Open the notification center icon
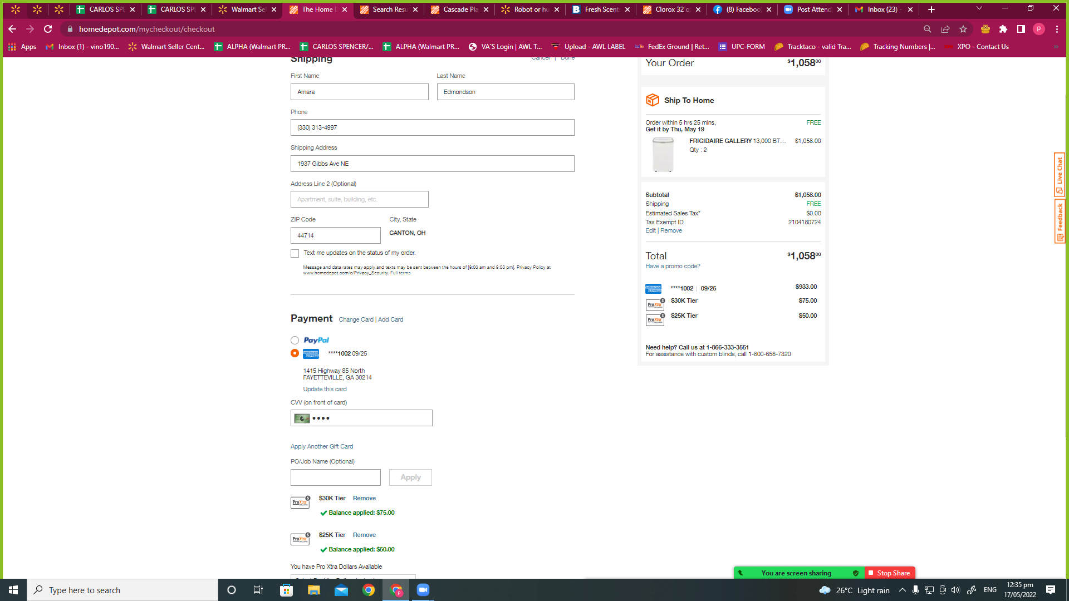The height and width of the screenshot is (601, 1069). [x=1051, y=590]
